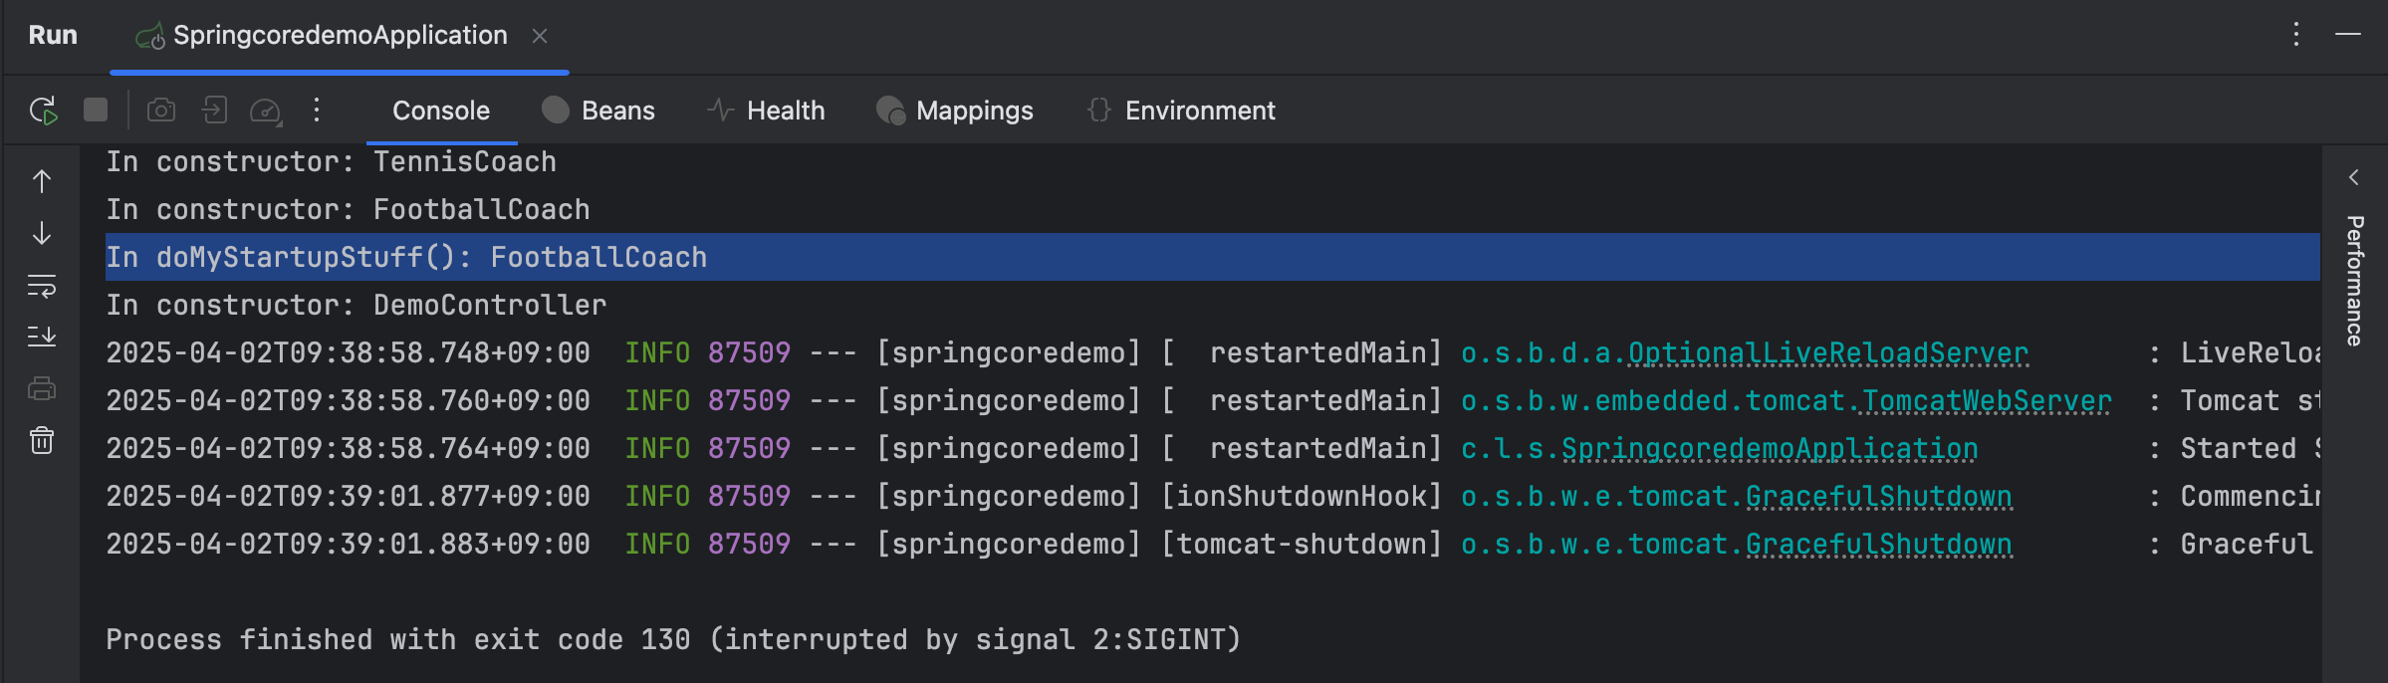
Task: Clear all console output with trash icon
Action: [x=42, y=440]
